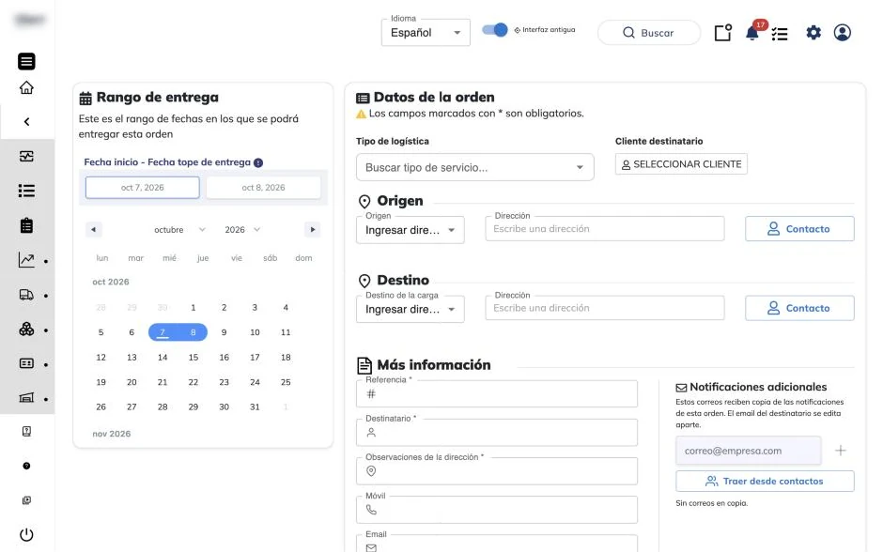Go to home via house icon
The image size is (883, 552).
pos(26,88)
